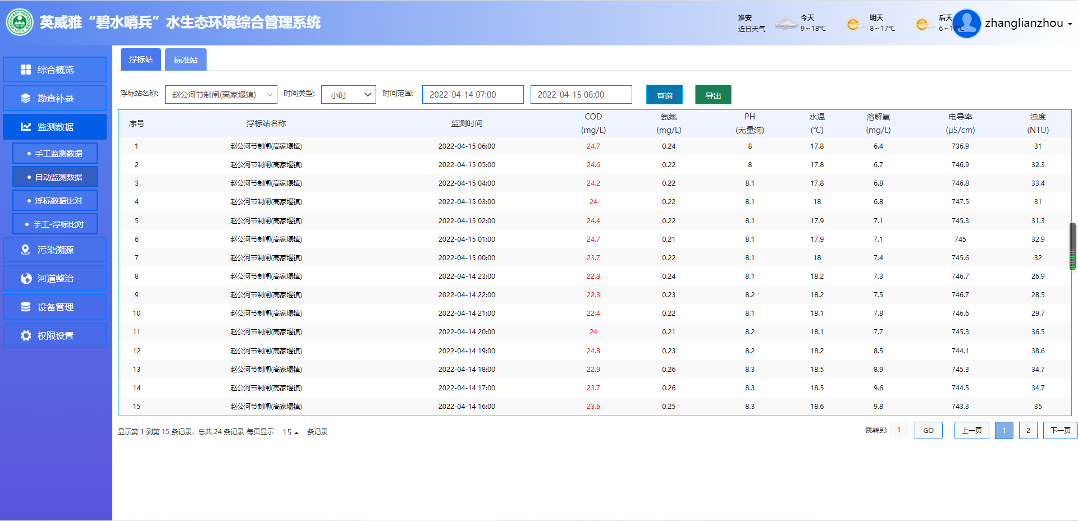This screenshot has width=1078, height=521.
Task: Click the blue 查询 button
Action: 664,95
